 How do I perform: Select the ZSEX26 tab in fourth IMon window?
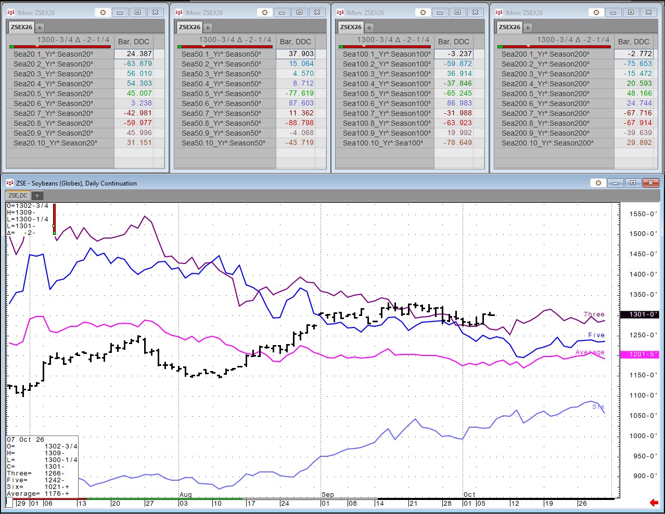pos(509,27)
